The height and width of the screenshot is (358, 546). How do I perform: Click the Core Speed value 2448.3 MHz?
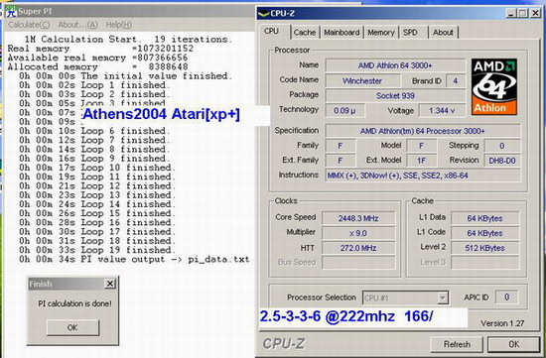(x=358, y=218)
